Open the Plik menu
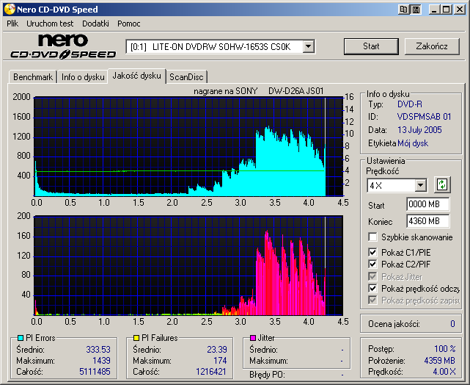Image resolution: width=470 pixels, height=385 pixels. click(12, 24)
